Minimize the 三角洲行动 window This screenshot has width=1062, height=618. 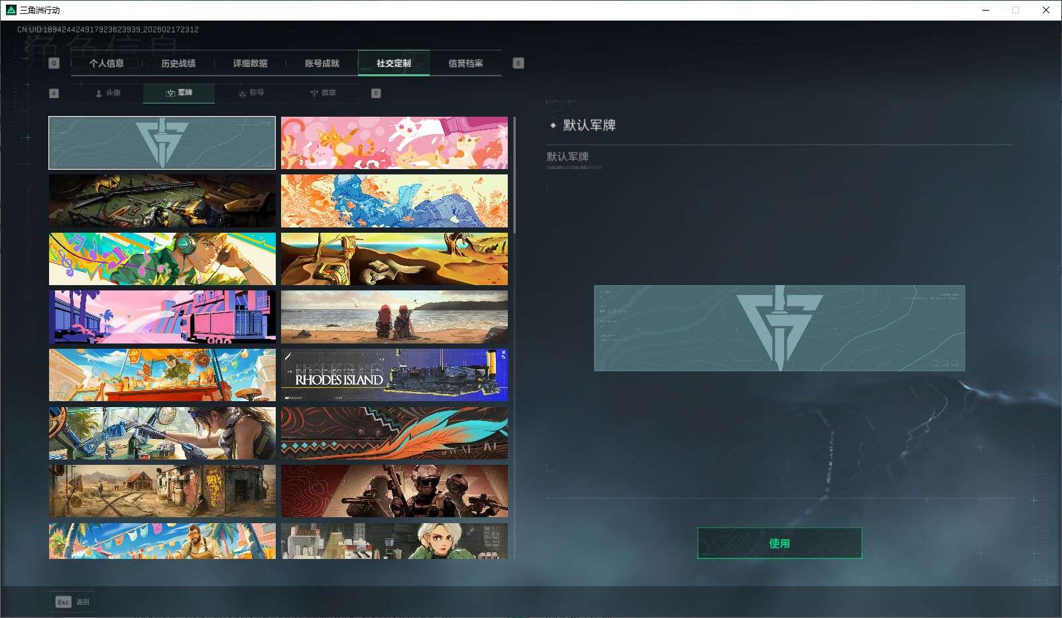point(986,10)
